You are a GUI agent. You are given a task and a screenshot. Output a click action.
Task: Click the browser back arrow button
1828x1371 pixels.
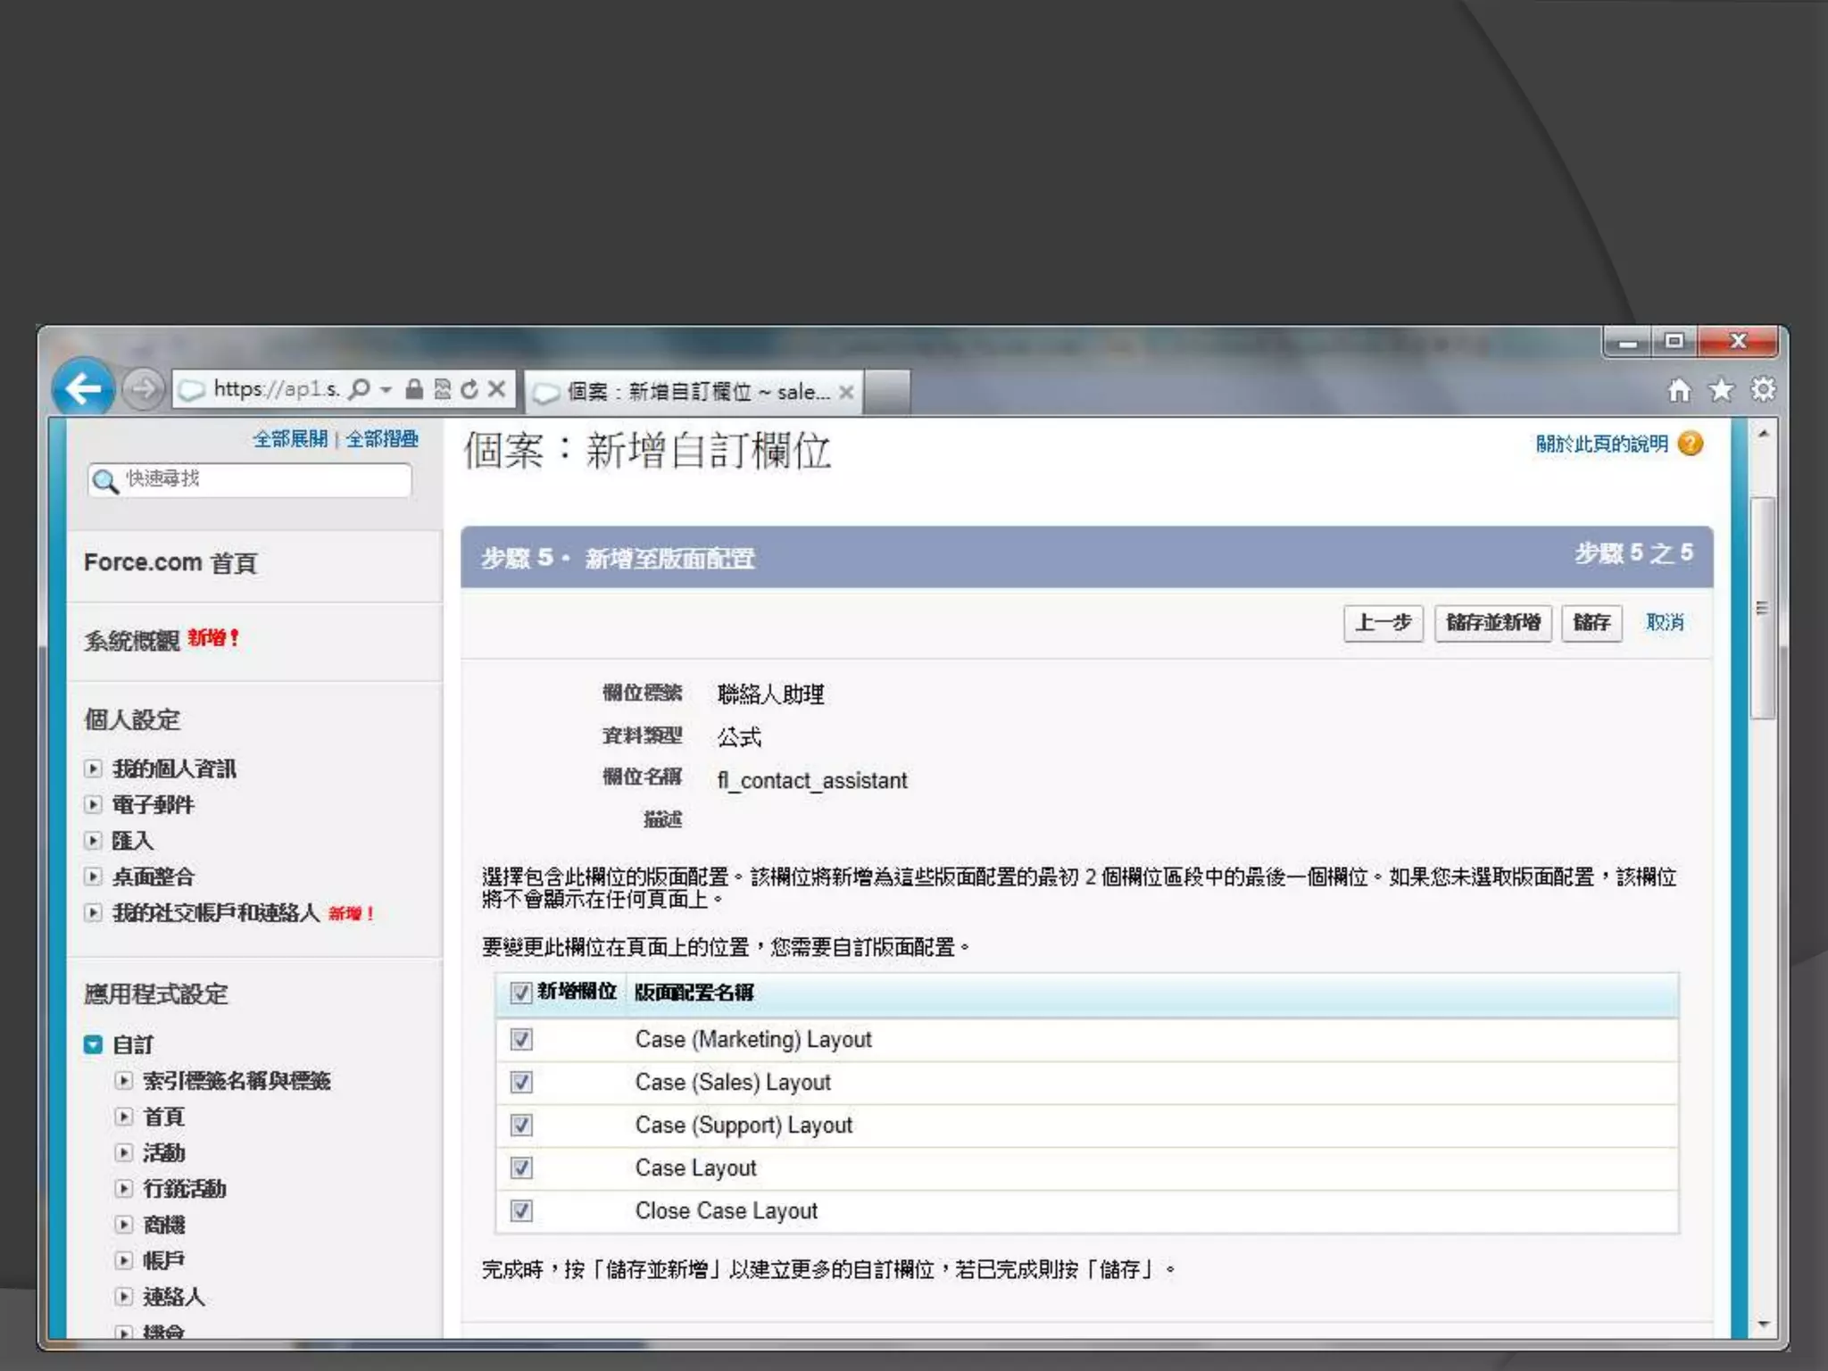pyautogui.click(x=83, y=388)
